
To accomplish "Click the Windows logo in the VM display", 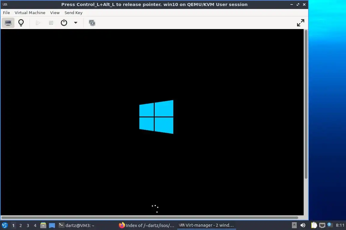I will (x=156, y=117).
